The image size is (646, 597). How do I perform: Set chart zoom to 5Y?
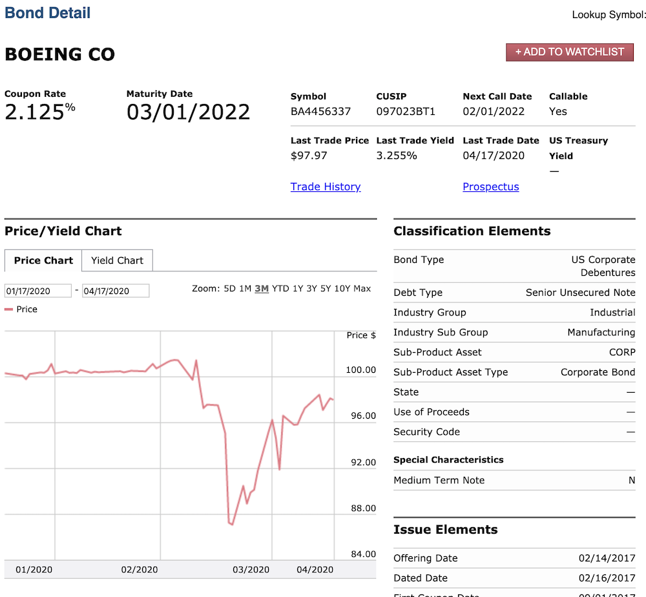click(326, 288)
